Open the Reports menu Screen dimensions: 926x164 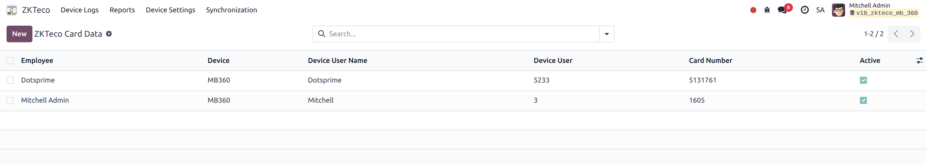point(122,10)
